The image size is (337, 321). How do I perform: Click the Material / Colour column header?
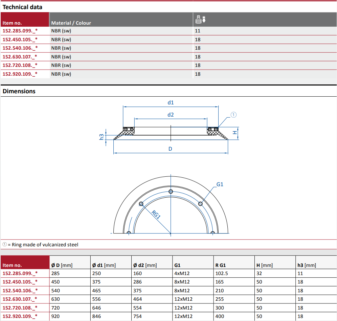71,23
